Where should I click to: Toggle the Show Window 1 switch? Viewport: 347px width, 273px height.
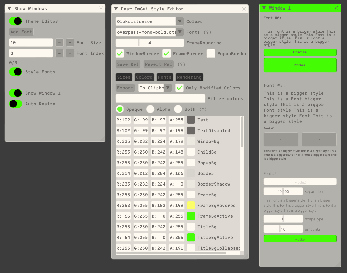15,93
